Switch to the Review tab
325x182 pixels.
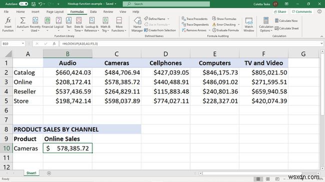[108, 12]
